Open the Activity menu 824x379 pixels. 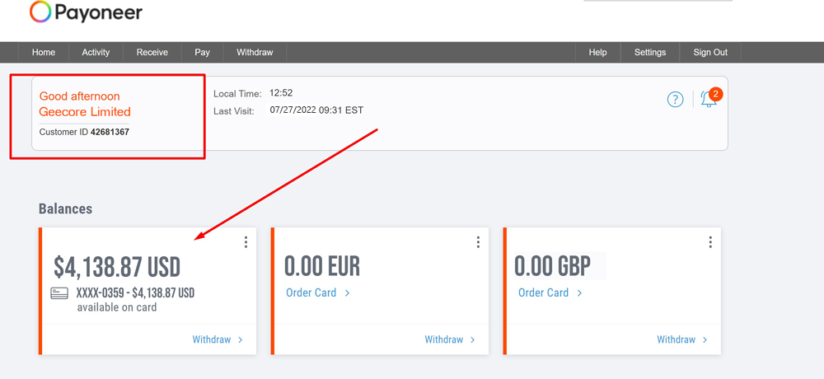(96, 53)
